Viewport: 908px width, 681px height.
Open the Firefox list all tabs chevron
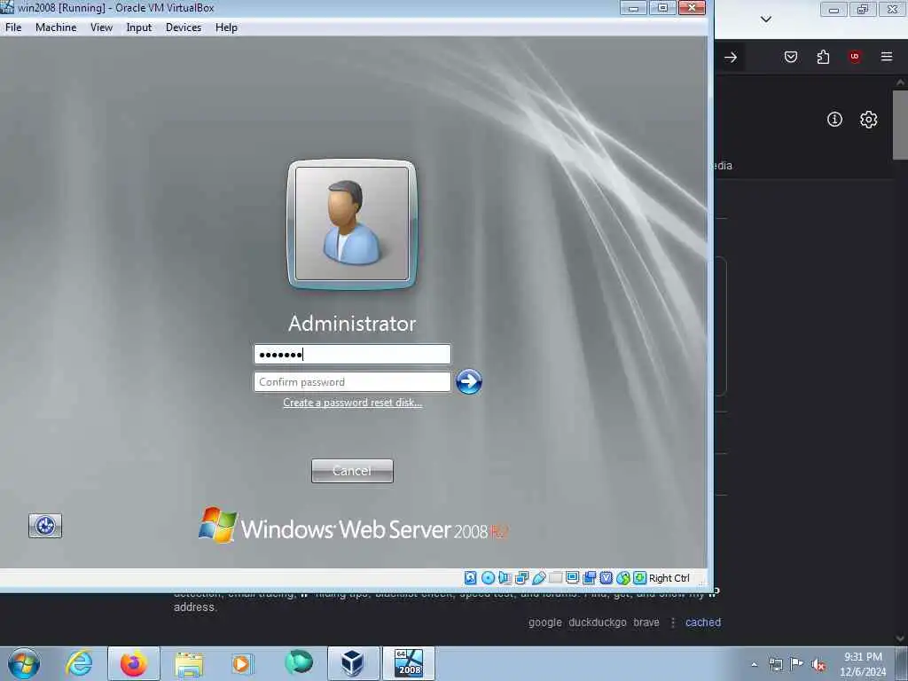[x=766, y=20]
